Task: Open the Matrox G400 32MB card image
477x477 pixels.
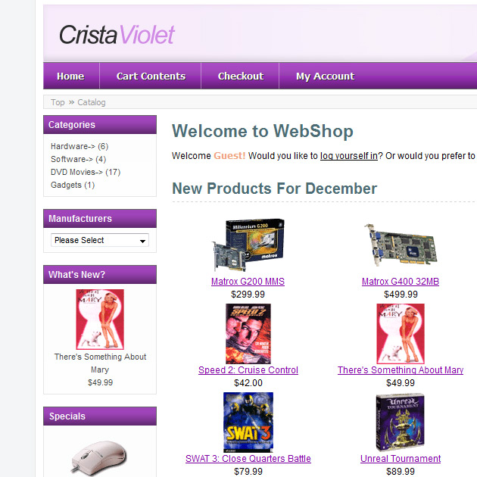Action: point(401,245)
